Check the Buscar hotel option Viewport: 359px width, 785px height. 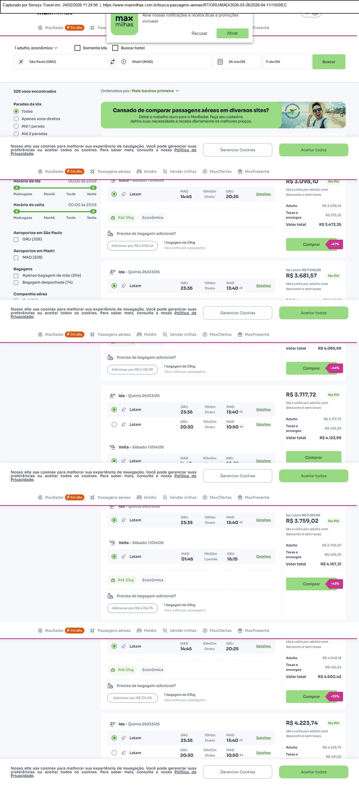115,48
